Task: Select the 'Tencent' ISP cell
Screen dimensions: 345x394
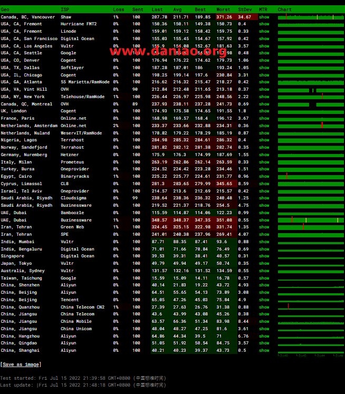Action: [70, 300]
